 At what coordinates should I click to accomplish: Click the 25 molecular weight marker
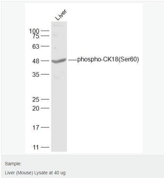[x=36, y=100]
